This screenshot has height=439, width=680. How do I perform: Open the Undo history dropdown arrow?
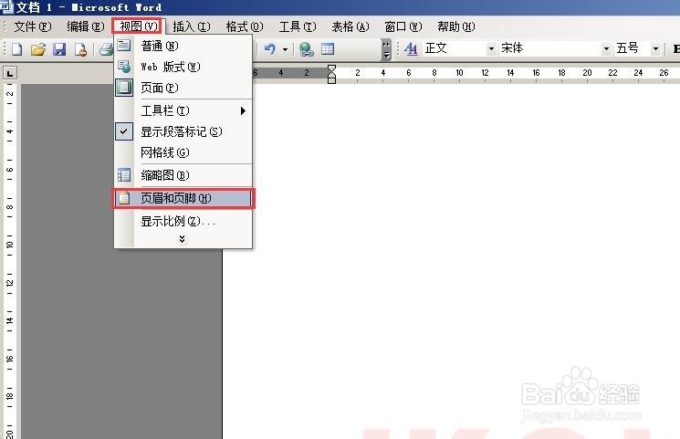285,49
